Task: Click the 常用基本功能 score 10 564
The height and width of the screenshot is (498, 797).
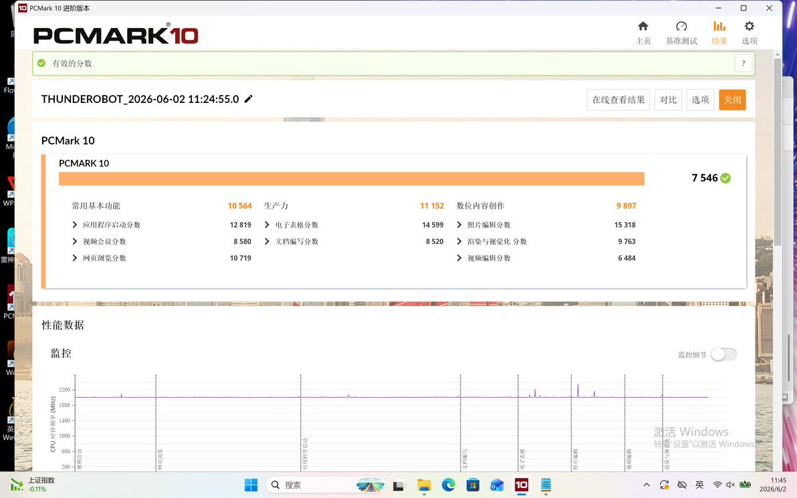Action: click(x=240, y=206)
